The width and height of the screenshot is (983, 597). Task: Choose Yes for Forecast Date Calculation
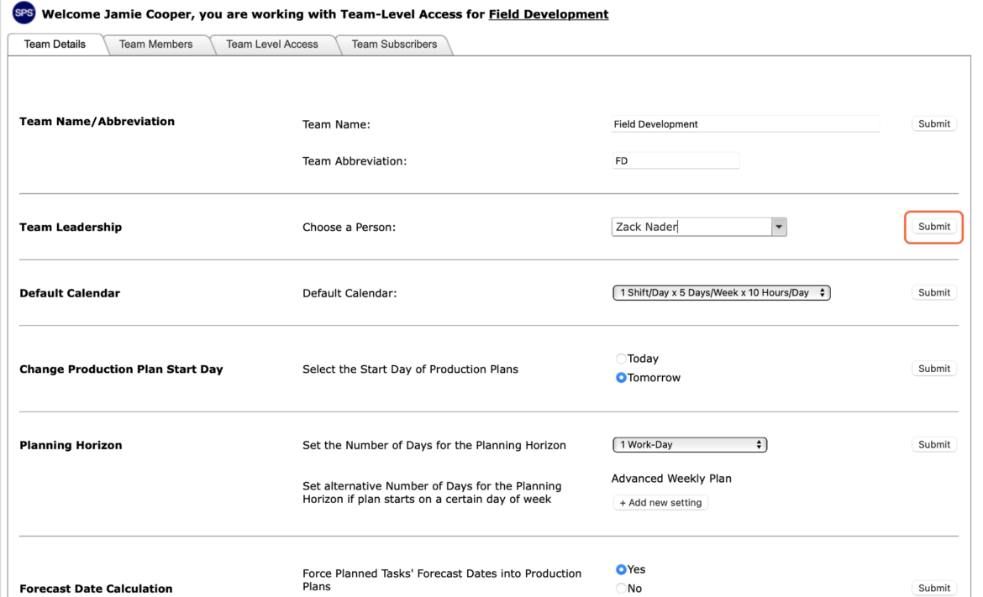621,569
